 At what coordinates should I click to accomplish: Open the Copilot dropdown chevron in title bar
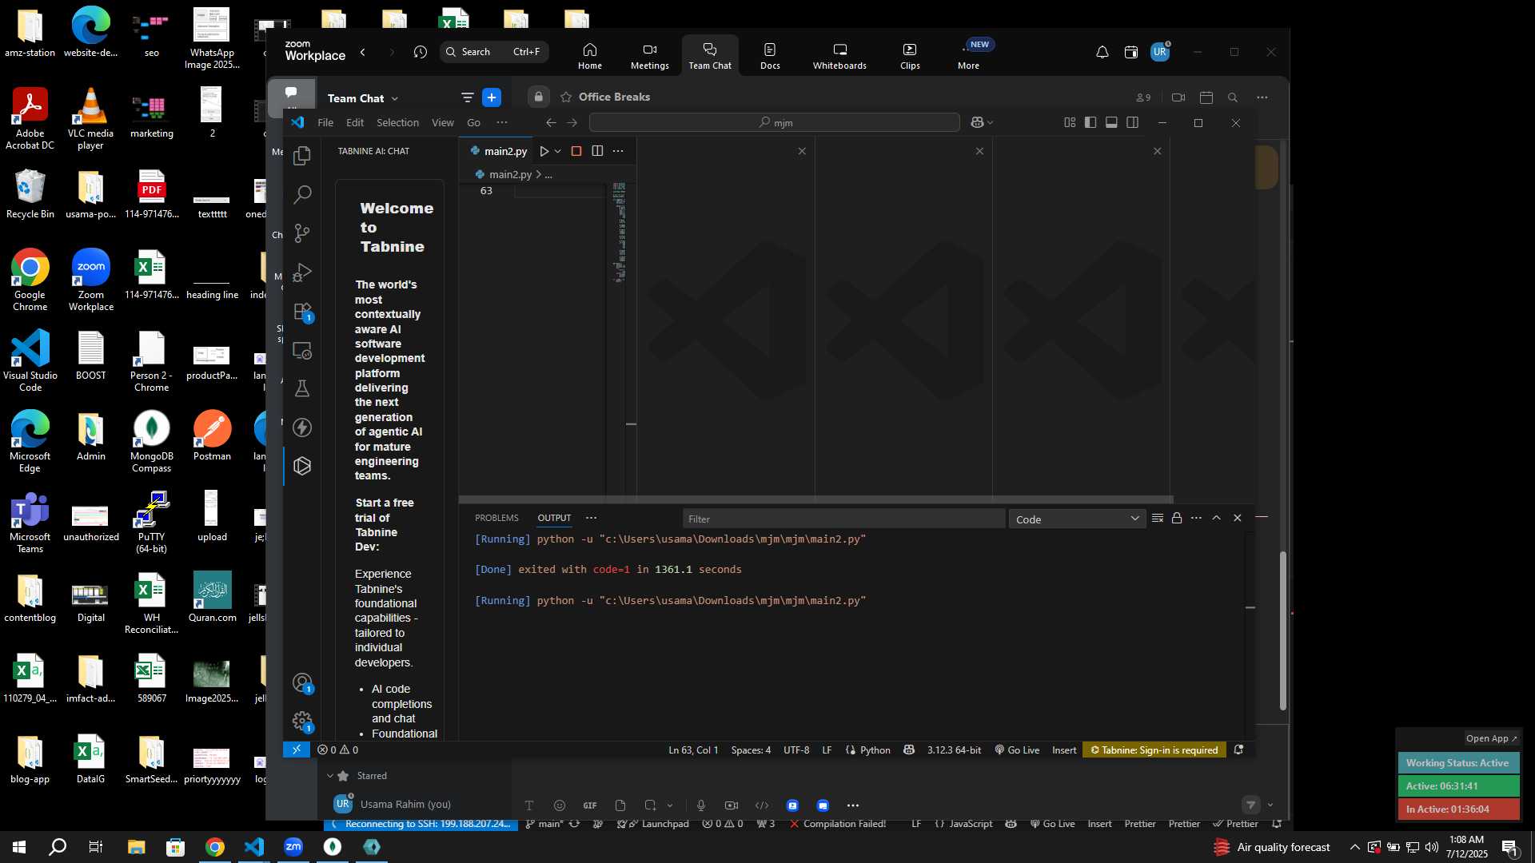[991, 123]
